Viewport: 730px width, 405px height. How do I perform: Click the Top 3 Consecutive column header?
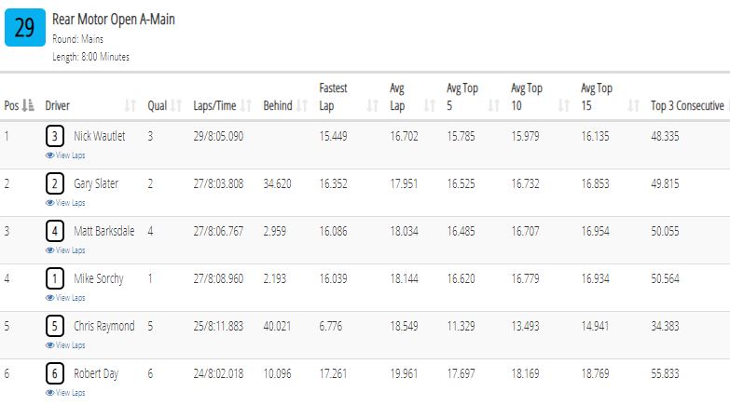point(687,106)
